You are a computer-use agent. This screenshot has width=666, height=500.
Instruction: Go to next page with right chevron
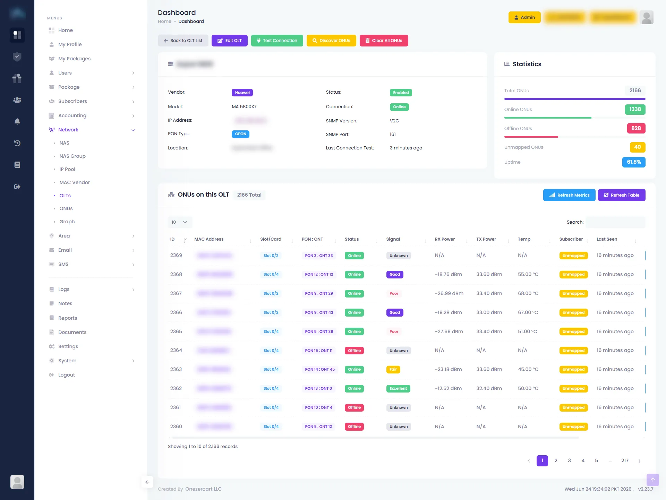640,461
